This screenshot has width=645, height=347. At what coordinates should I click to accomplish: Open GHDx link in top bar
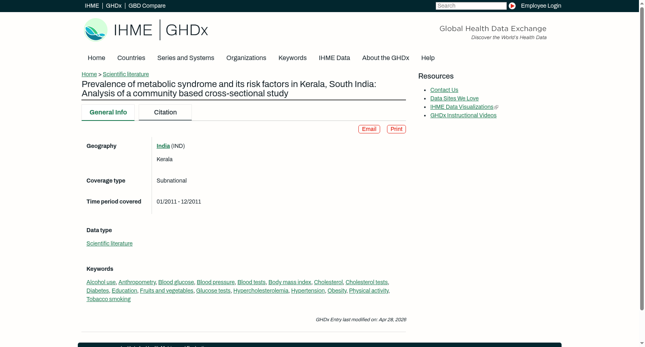pos(114,6)
